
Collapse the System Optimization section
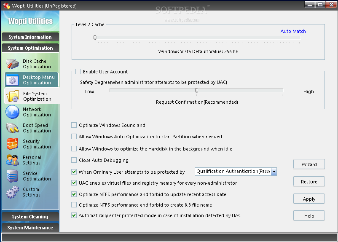30,48
